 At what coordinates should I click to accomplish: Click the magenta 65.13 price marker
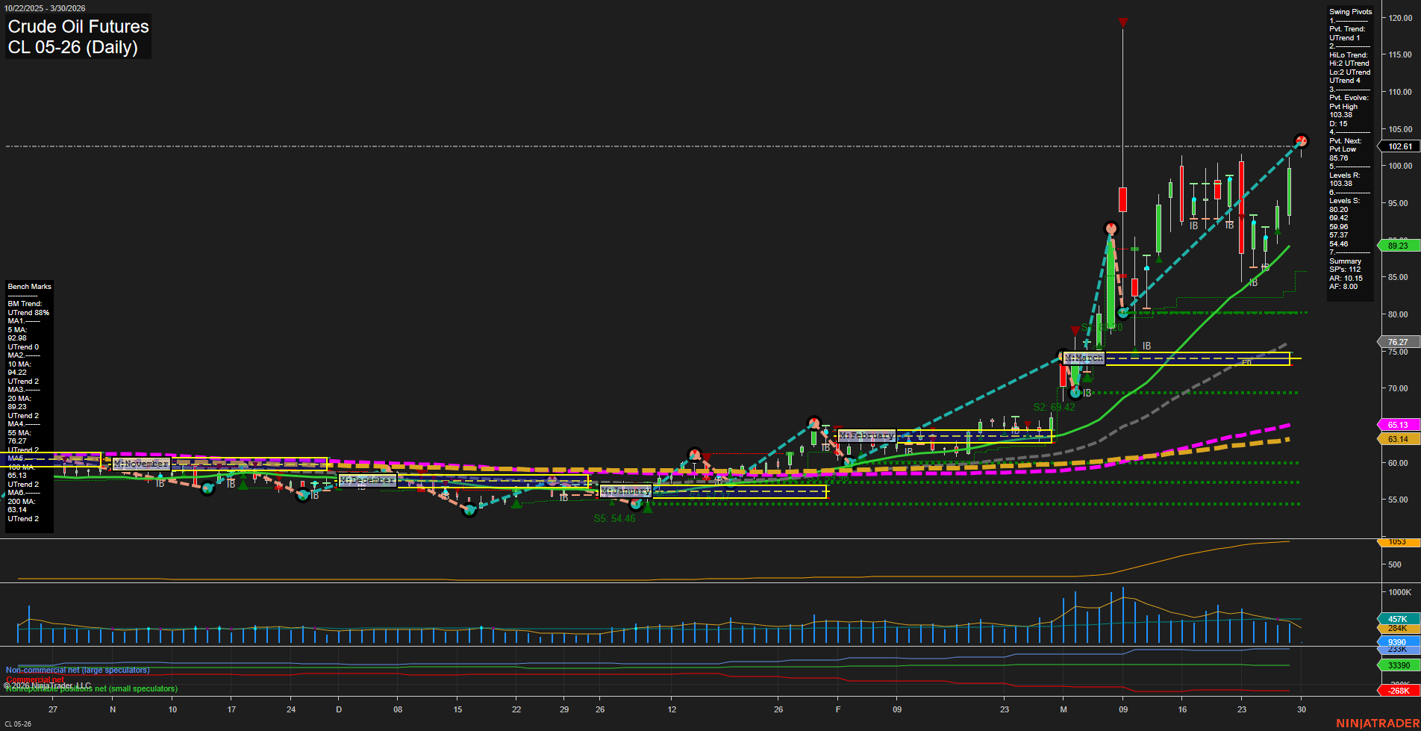[x=1397, y=424]
